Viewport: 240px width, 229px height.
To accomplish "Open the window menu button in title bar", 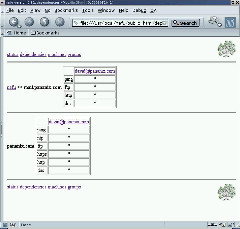I will [2, 2].
